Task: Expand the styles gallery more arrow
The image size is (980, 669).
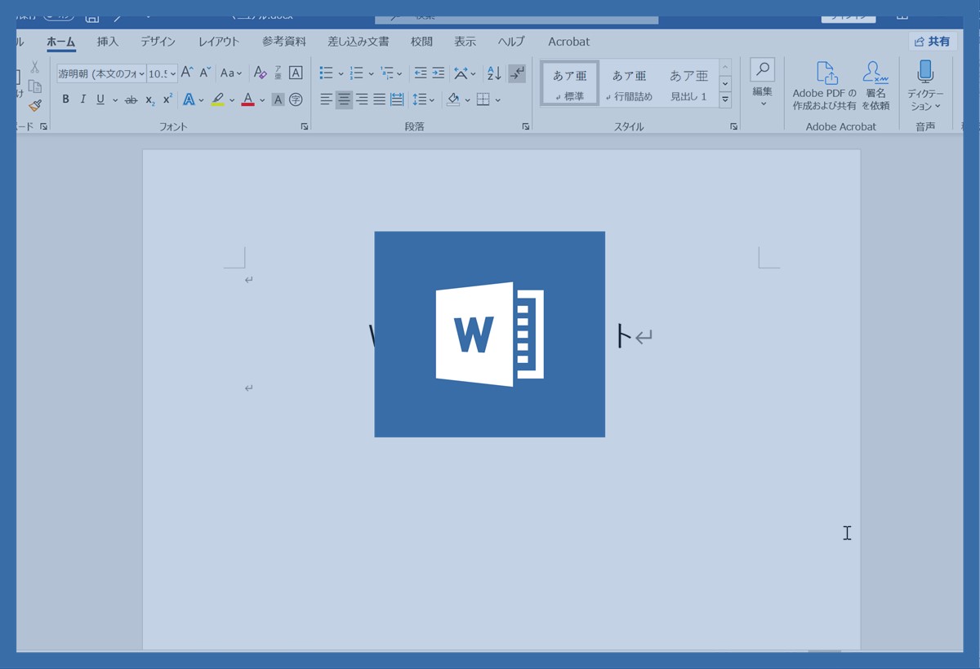Action: pos(725,100)
